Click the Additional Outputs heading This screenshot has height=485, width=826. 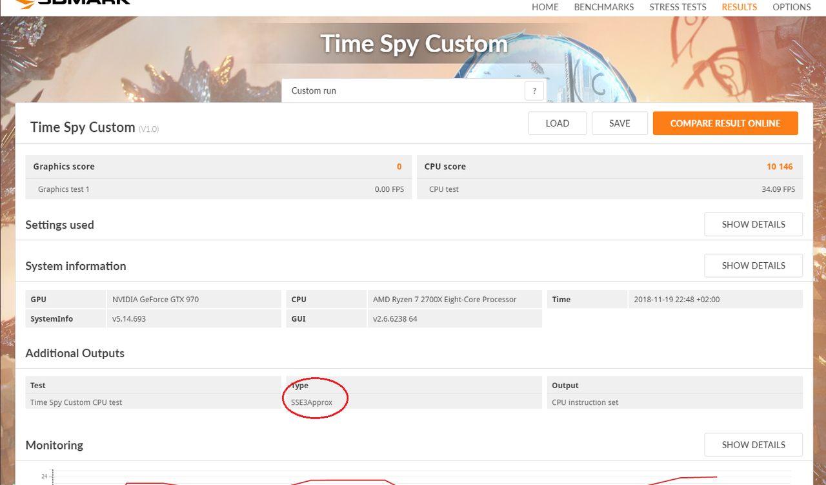coord(75,353)
